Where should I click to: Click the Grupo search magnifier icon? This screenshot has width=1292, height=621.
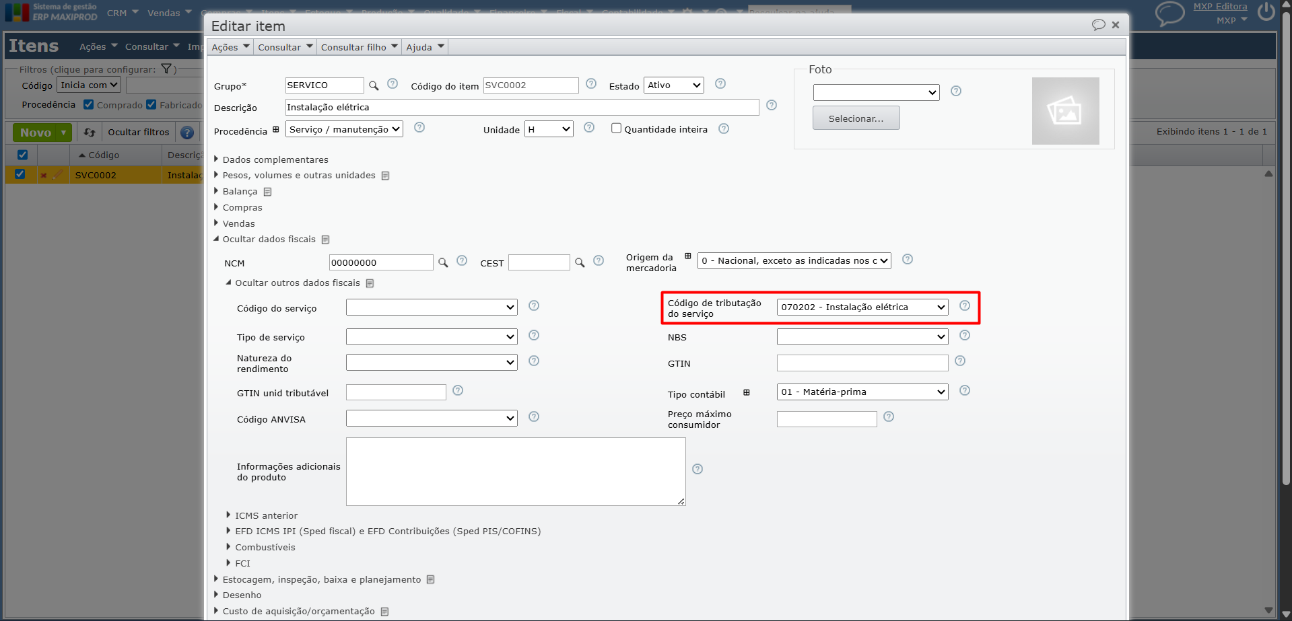374,85
